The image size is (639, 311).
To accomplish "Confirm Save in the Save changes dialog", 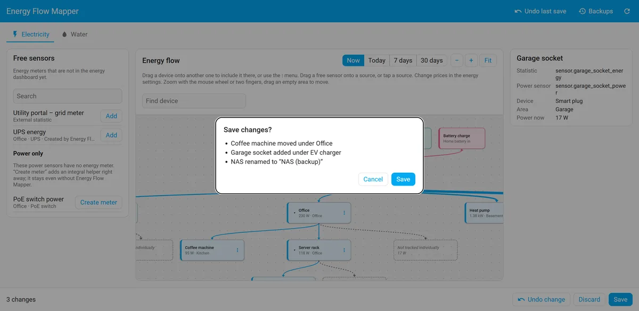I will tap(403, 179).
